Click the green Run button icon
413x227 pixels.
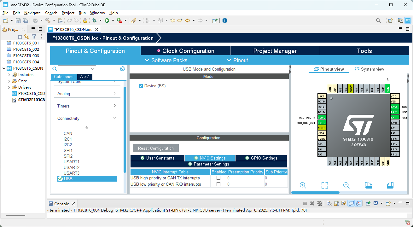(x=107, y=20)
